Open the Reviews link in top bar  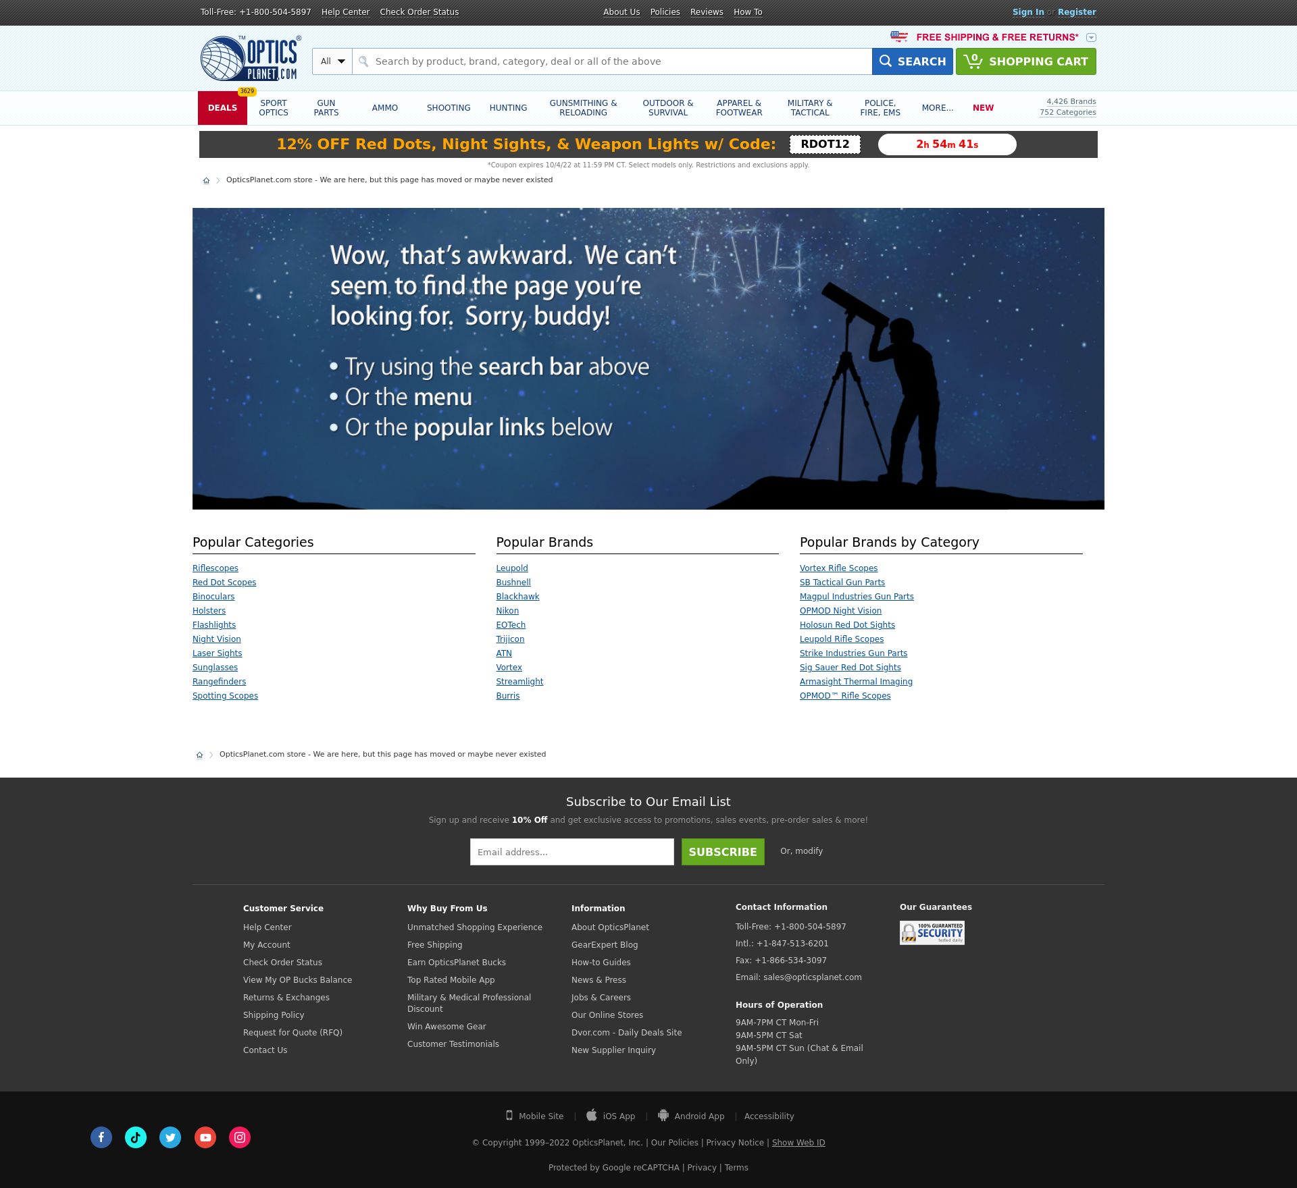click(707, 12)
